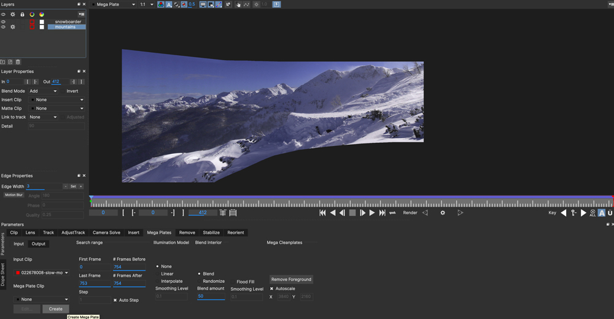This screenshot has width=614, height=319.
Task: Select the Linear illumination model
Action: point(158,274)
